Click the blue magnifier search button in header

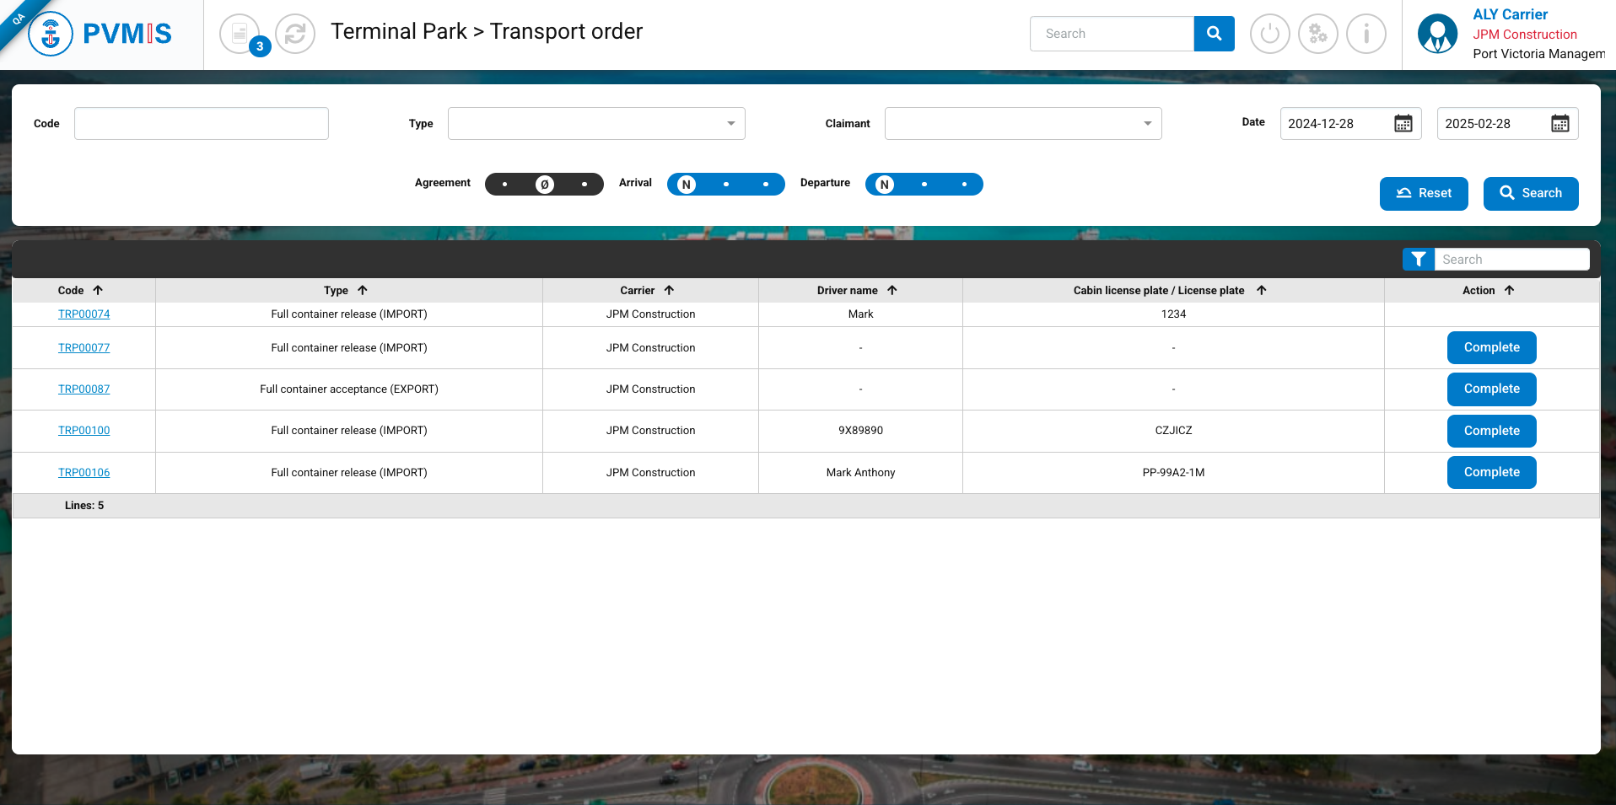[1214, 34]
